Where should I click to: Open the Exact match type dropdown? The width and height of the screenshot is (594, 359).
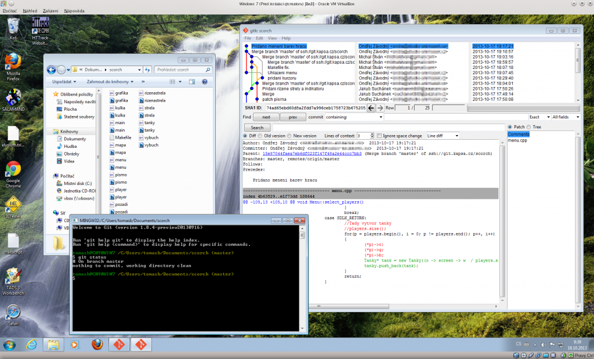539,117
